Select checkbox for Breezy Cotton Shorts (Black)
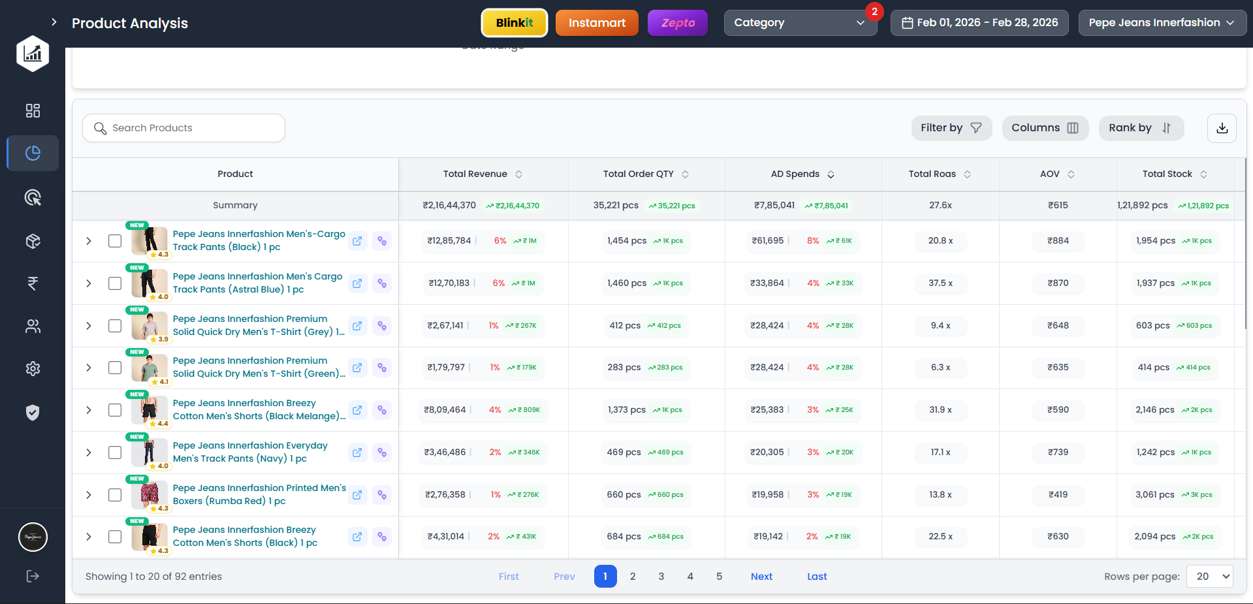The width and height of the screenshot is (1253, 604). pos(115,537)
